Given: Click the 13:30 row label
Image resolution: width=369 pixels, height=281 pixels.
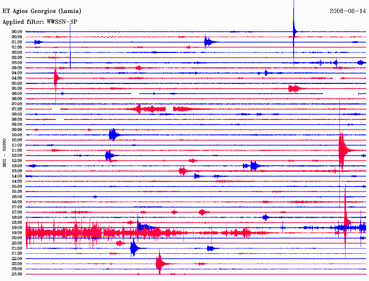Looking at the screenshot, I should click(17, 171).
